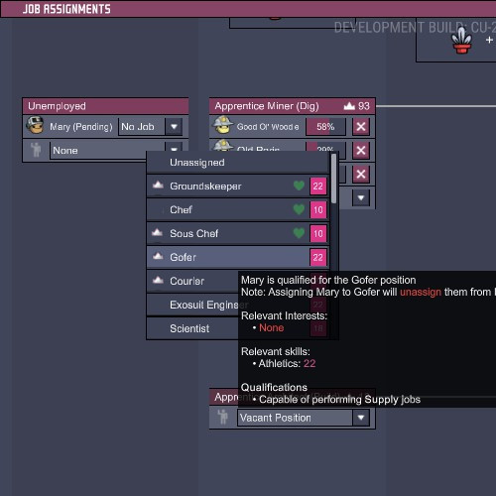
Task: Click Mary's duplicant portrait icon
Action: 35,125
